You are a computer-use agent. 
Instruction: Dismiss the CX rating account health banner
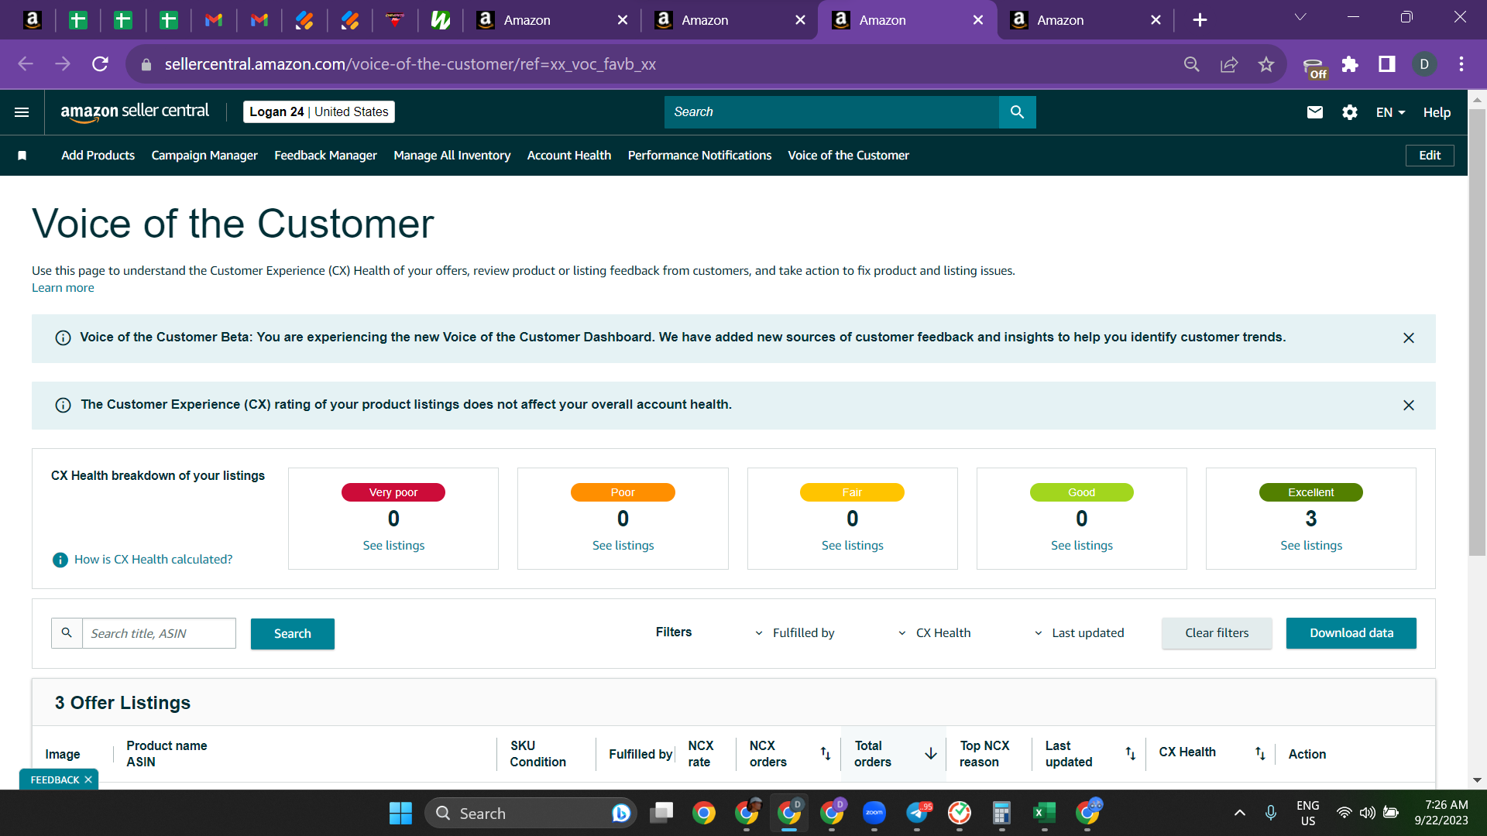[1409, 406]
